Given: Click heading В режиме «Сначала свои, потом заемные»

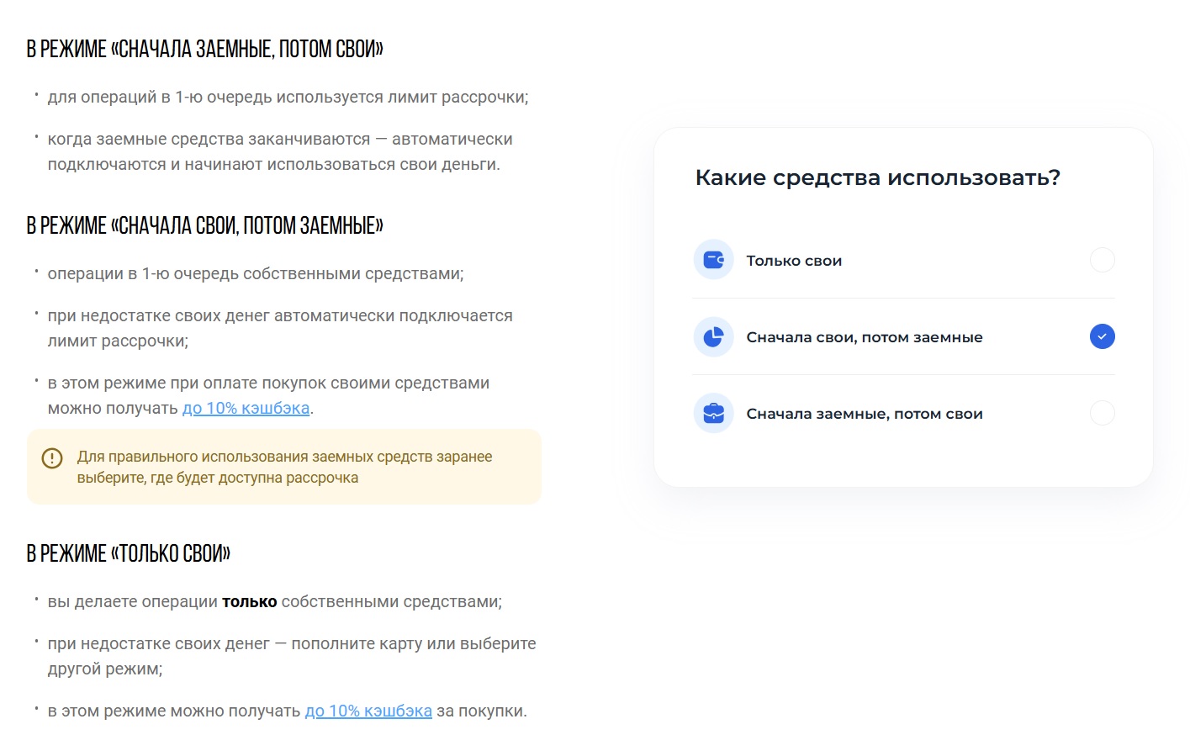Looking at the screenshot, I should 204,225.
